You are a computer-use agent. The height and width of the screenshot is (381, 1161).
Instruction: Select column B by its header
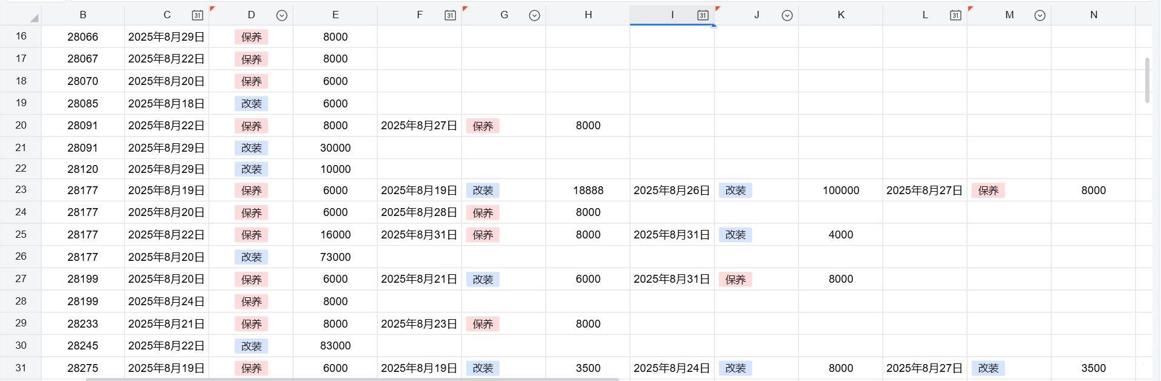pos(83,15)
